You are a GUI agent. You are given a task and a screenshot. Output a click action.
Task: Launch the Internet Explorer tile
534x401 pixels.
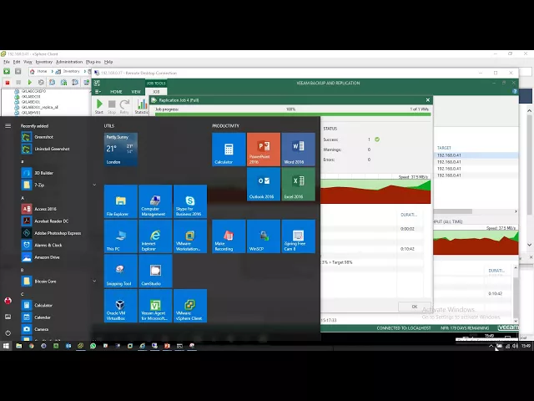[155, 236]
